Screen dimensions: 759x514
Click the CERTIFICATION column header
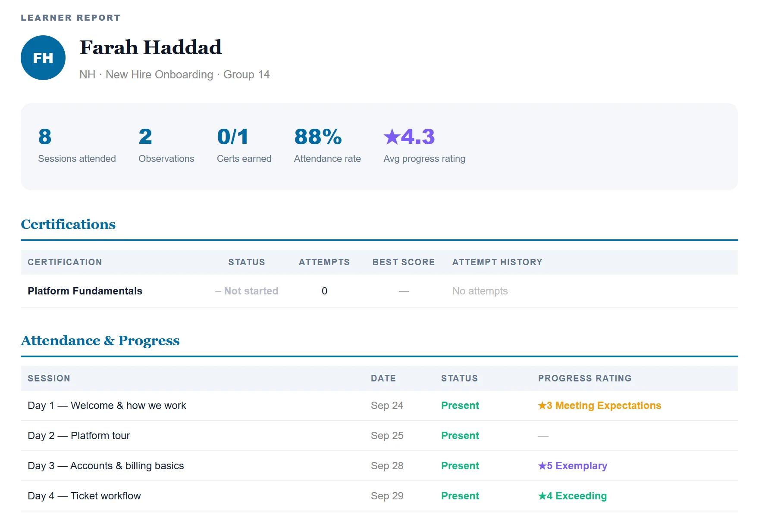pos(65,262)
